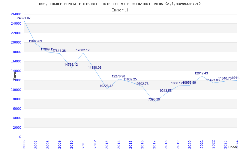Screen dimensions: 240x150
Task: Click y-axis value 18000
Action: (x=16, y=52)
